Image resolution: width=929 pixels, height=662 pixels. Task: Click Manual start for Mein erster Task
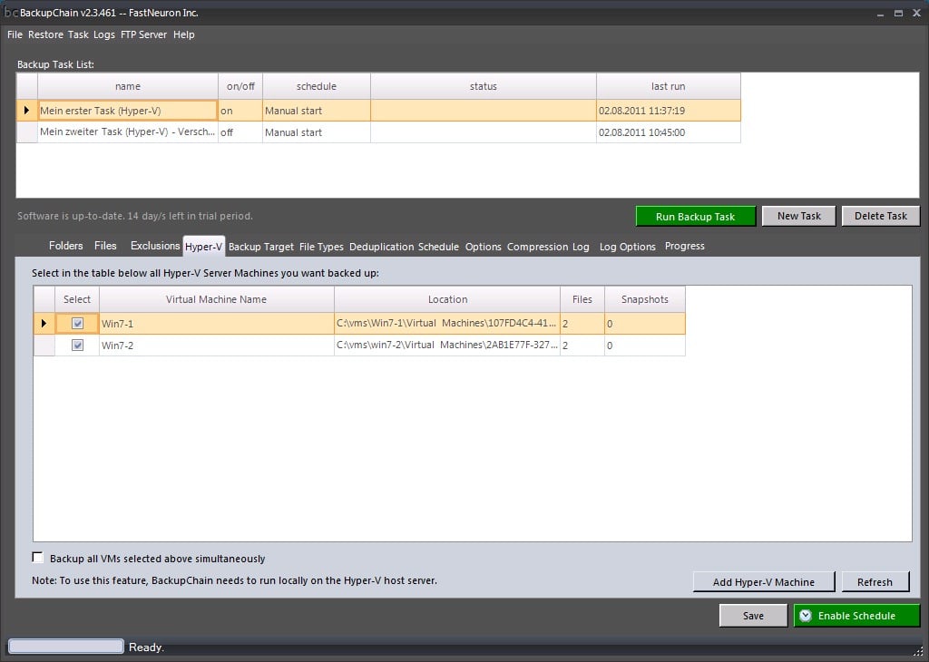(x=317, y=111)
